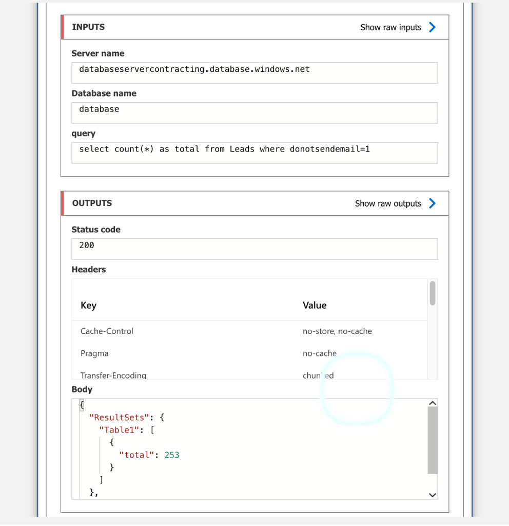
Task: Click the Show raw inputs link
Action: tap(390, 28)
